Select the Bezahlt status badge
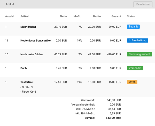 (x=133, y=27)
